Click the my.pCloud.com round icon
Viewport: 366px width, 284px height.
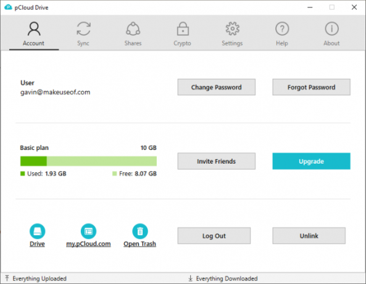click(x=88, y=232)
